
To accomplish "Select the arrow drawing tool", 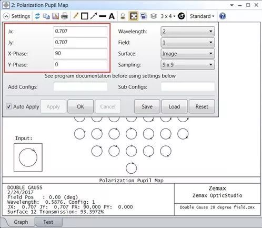I will (x=94, y=16).
